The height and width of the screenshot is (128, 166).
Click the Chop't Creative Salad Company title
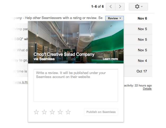pyautogui.click(x=64, y=54)
